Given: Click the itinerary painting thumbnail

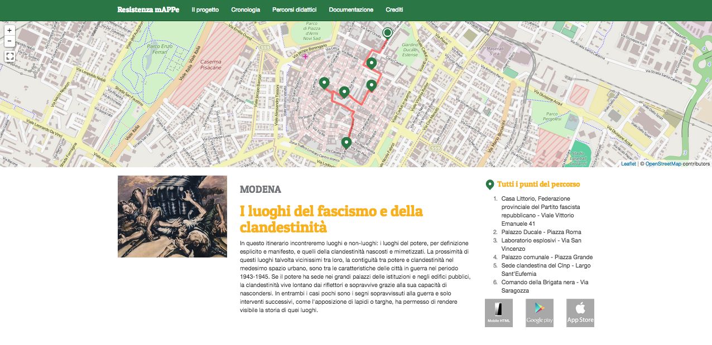Looking at the screenshot, I should pos(172,217).
